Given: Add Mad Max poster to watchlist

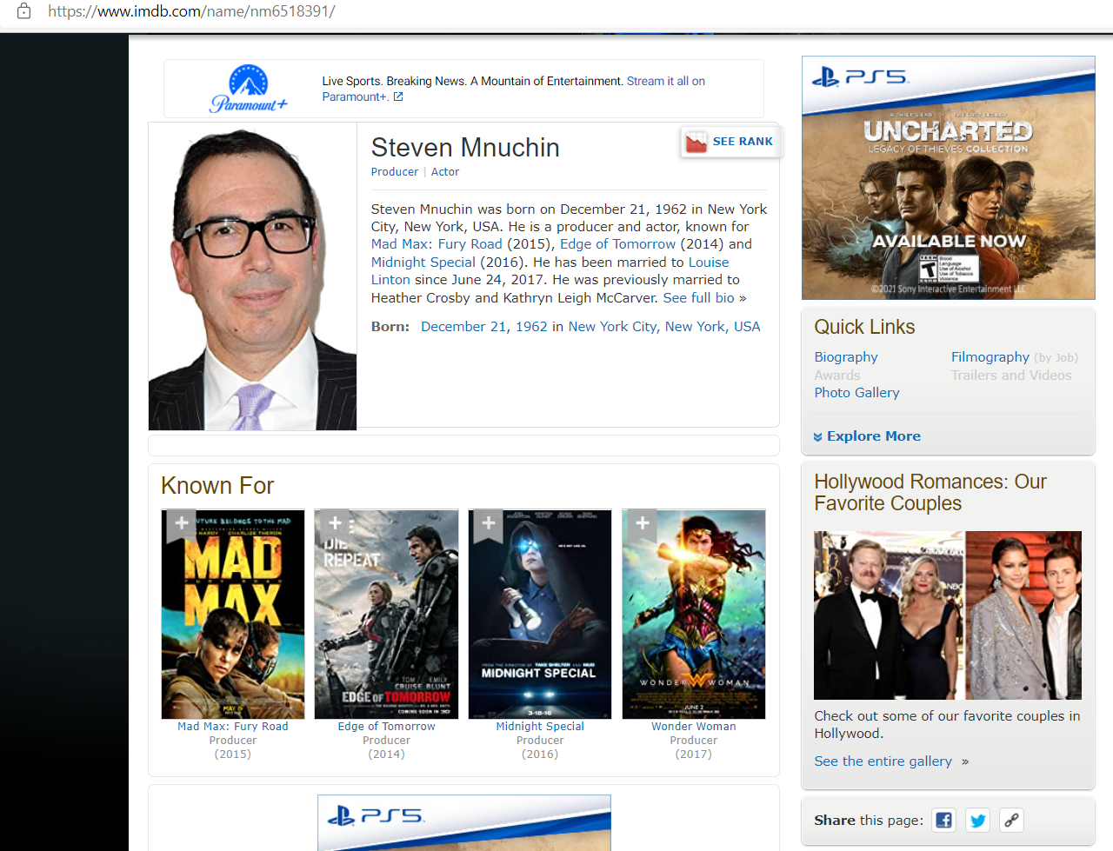Looking at the screenshot, I should pos(181,524).
